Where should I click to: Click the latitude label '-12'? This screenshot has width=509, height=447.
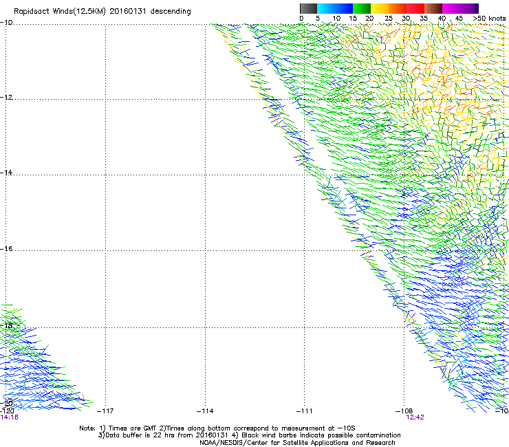[x=6, y=98]
